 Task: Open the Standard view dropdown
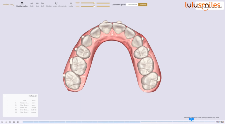8,5
